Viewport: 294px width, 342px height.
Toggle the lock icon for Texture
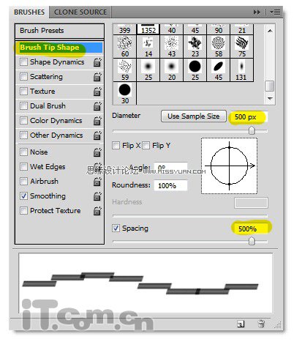click(x=97, y=92)
